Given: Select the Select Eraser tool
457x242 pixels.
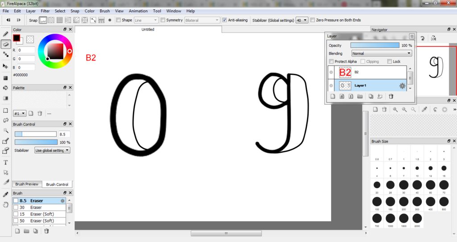Looking at the screenshot, I should (x=5, y=151).
